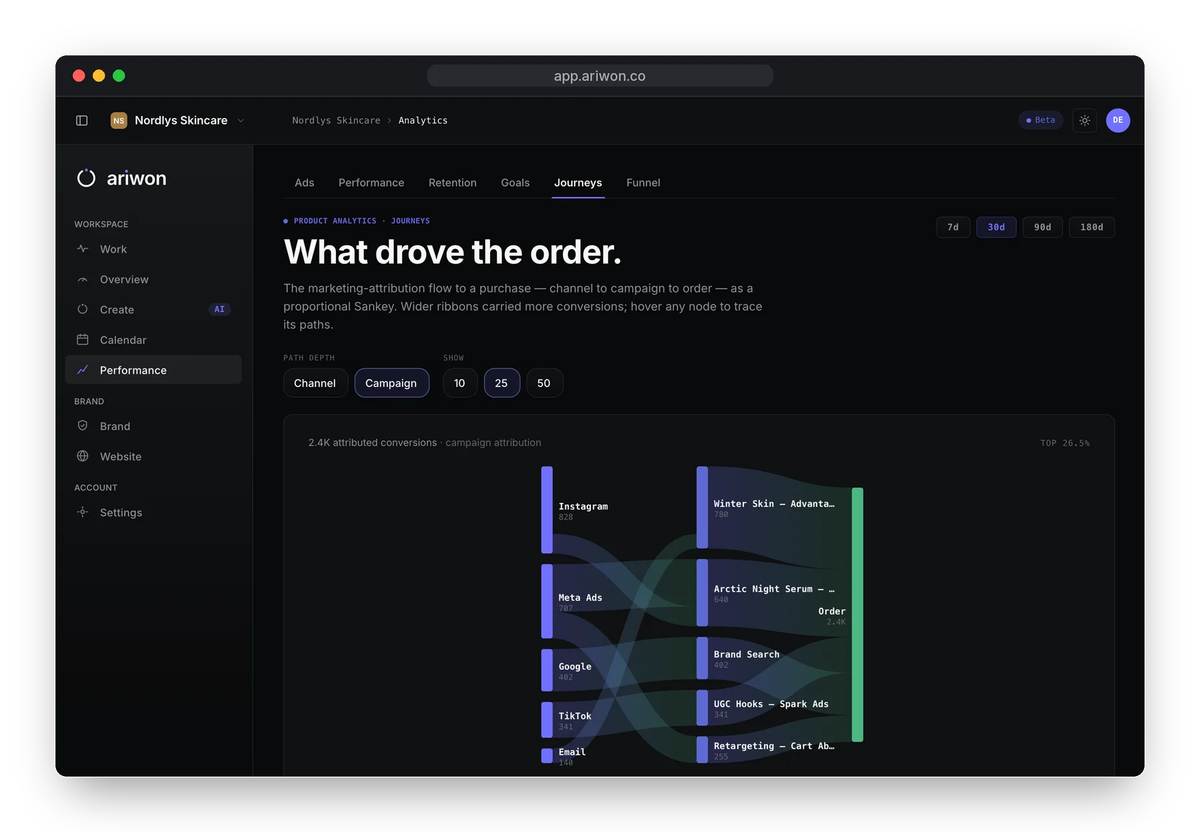This screenshot has width=1200, height=832.
Task: Set path depth to Channel
Action: 315,383
